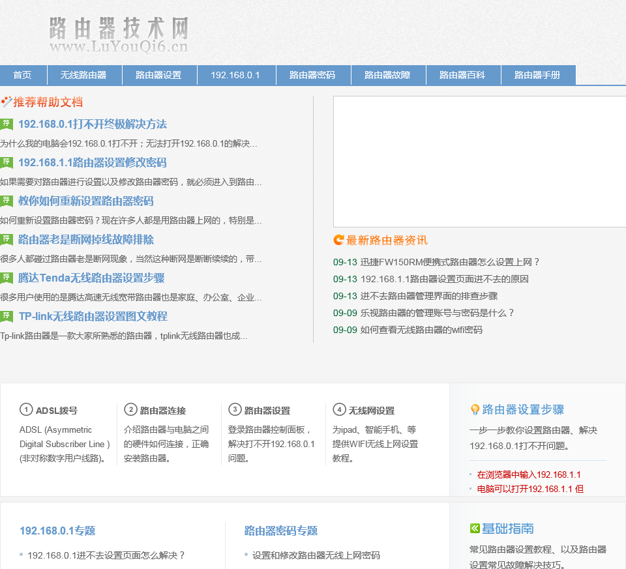Select the 无线路由器 navigation menu item
Screen dimensions: 626x569
(84, 75)
